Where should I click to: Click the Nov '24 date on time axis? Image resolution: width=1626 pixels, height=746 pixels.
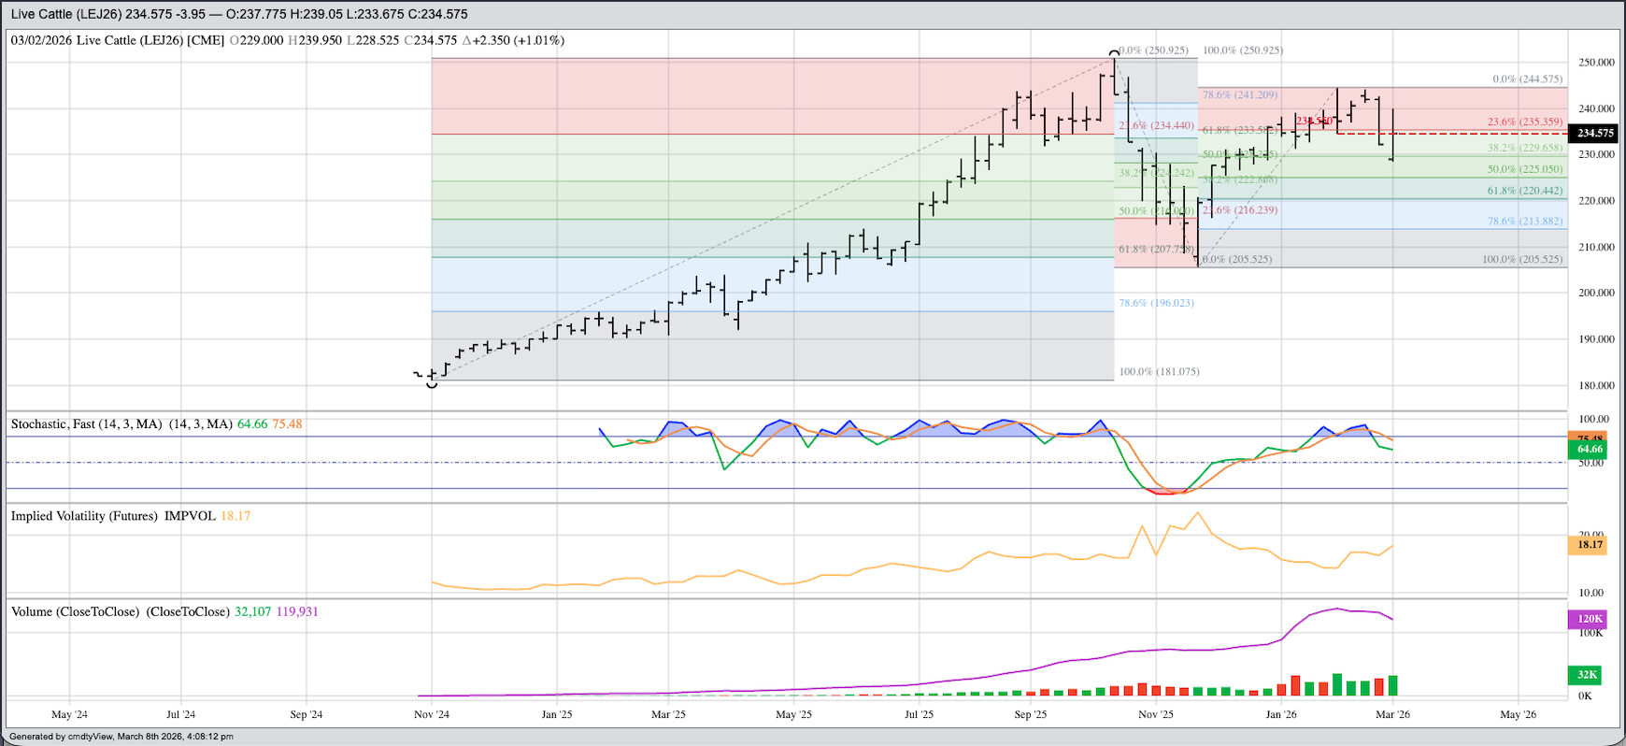431,715
